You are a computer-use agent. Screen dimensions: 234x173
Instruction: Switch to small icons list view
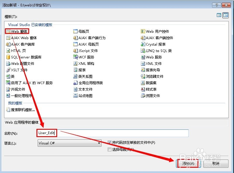(x=226, y=15)
